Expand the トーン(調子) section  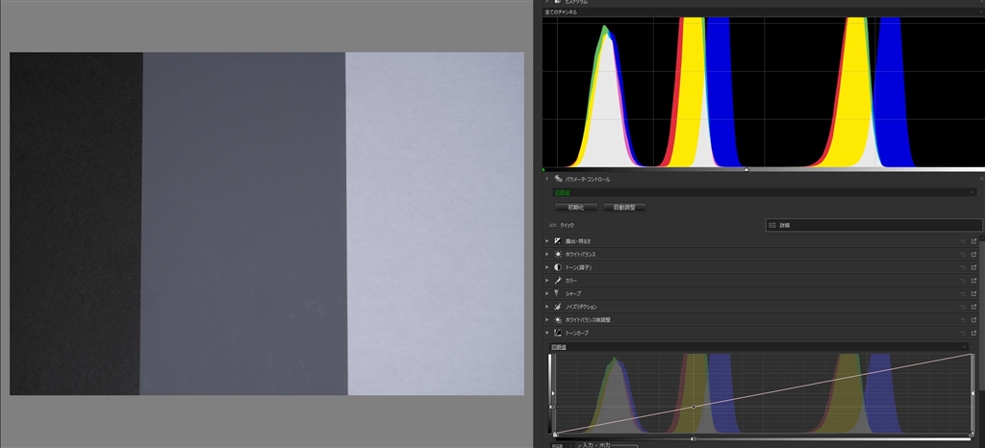(x=547, y=267)
